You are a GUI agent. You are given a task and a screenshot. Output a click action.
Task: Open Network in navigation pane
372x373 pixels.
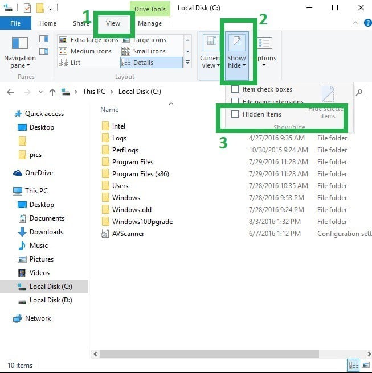[38, 318]
